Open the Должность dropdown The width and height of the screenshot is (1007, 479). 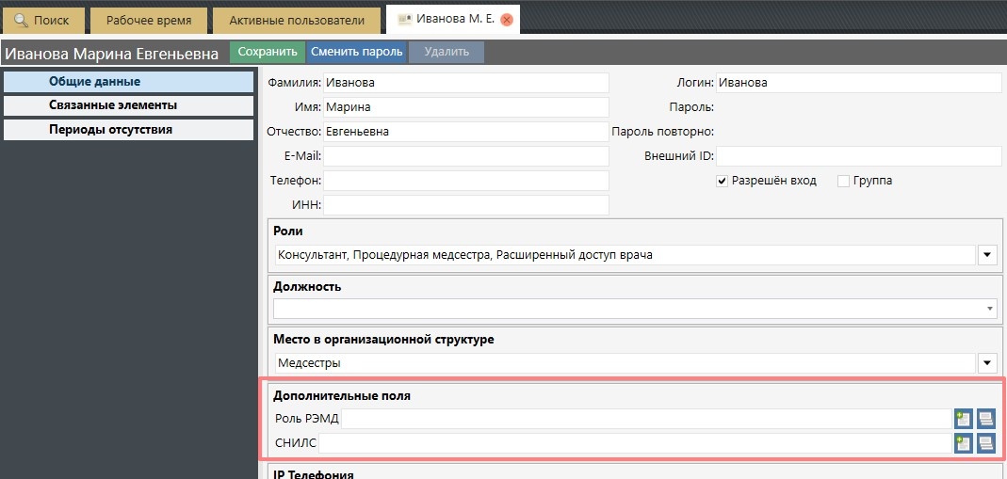[990, 309]
